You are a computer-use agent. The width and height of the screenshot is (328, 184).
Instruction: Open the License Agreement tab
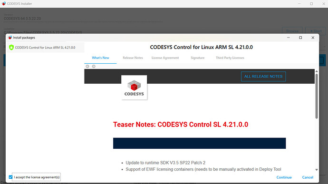[165, 58]
